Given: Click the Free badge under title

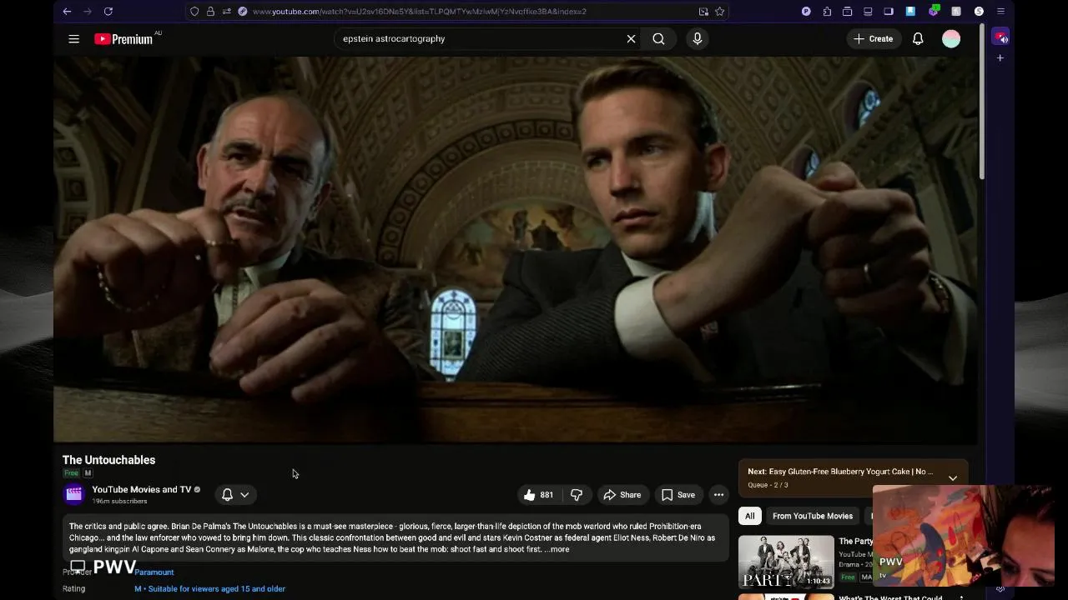Looking at the screenshot, I should coord(71,472).
